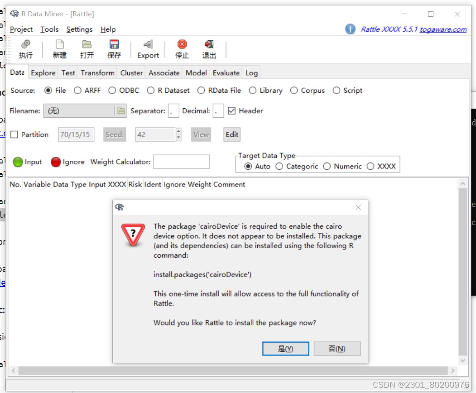Click the Data Type column header
The image size is (476, 393).
pyautogui.click(x=69, y=185)
